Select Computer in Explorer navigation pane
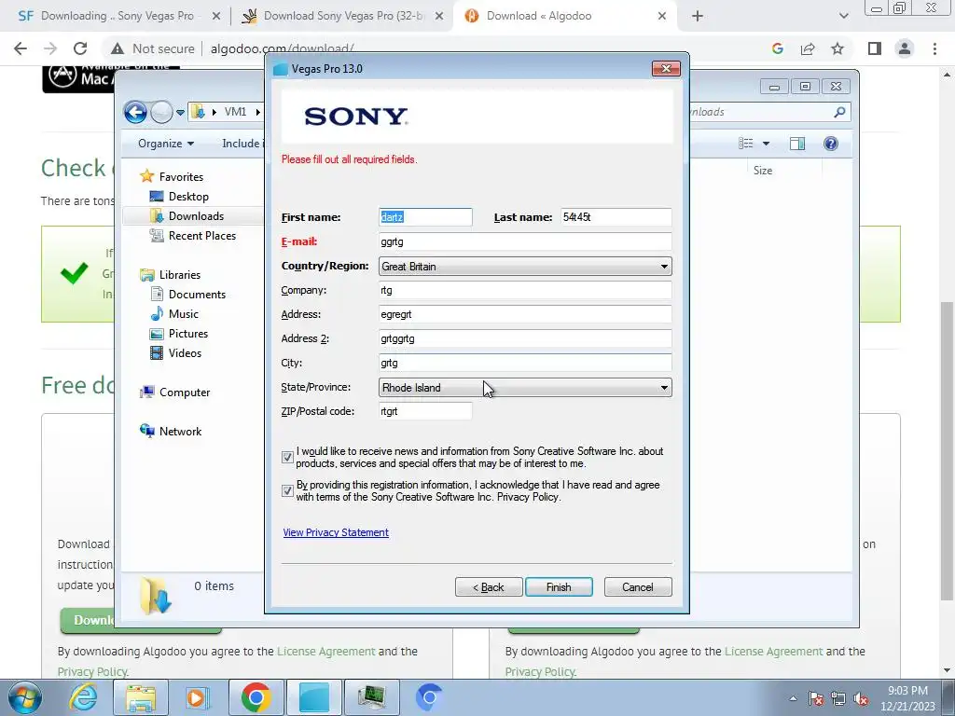 pos(184,392)
